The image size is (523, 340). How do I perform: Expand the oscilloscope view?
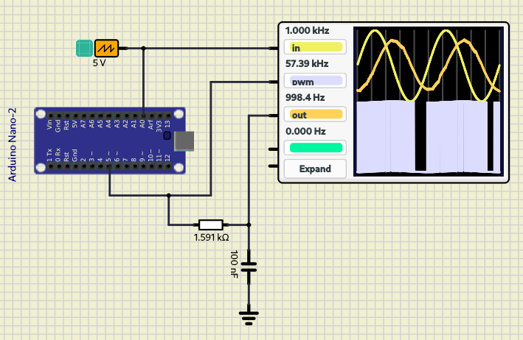pyautogui.click(x=315, y=169)
